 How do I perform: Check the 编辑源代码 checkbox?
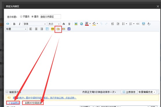pos(7,92)
